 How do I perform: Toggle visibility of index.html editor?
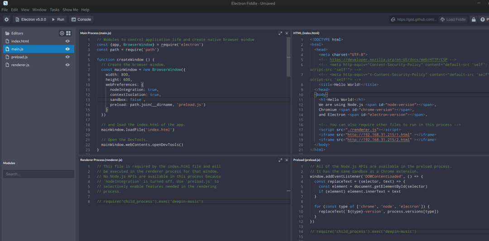pyautogui.click(x=67, y=41)
